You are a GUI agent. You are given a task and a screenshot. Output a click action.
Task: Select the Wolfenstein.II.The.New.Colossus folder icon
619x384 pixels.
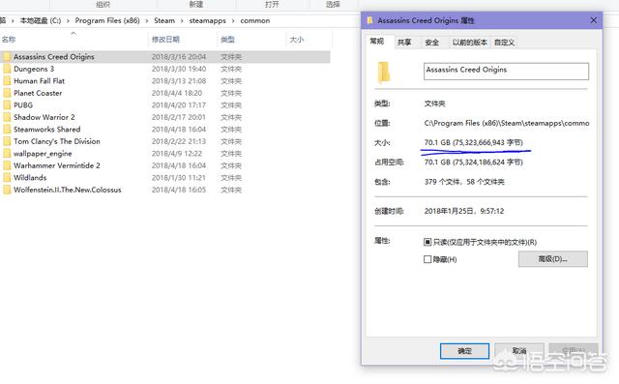7,190
